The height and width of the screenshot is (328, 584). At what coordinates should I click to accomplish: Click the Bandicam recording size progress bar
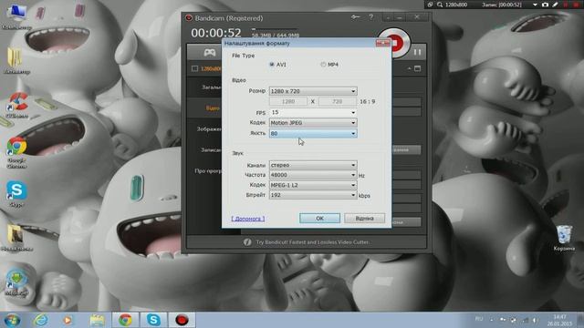click(275, 28)
